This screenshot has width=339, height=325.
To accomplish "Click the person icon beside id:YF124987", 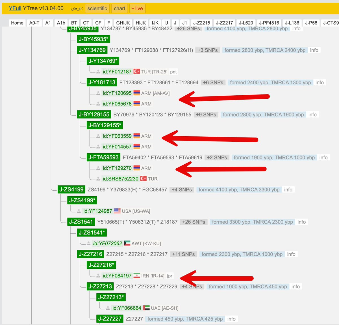I will pyautogui.click(x=79, y=211).
